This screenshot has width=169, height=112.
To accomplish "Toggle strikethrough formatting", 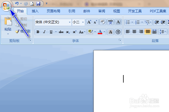I will pos(61,32).
